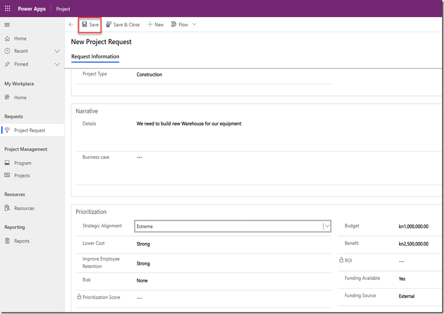This screenshot has height=314, width=444.
Task: Open the Strategic Alignment dropdown
Action: click(233, 227)
